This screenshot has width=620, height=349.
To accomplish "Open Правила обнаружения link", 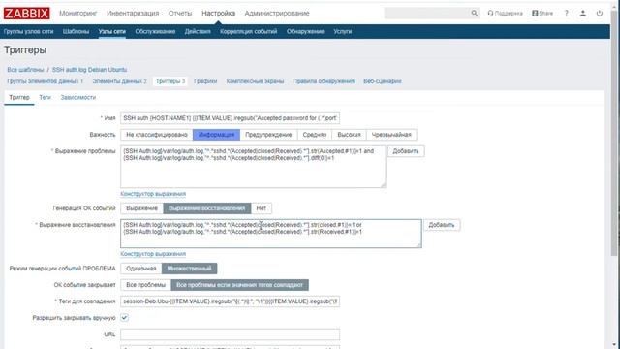I will [x=324, y=81].
